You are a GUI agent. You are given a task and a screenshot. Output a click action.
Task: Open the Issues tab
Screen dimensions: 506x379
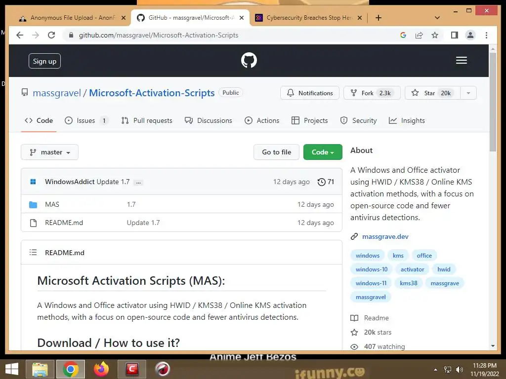(86, 120)
